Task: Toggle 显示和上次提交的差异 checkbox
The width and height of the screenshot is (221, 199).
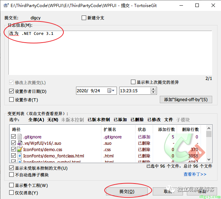Action: tap(133, 82)
